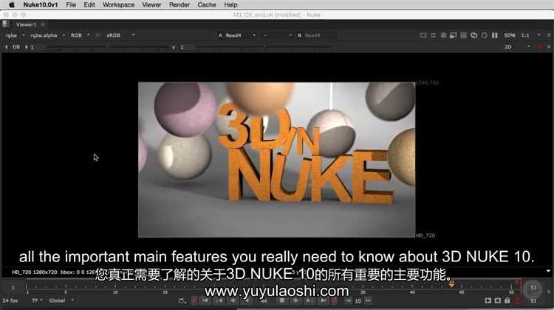This screenshot has width=554, height=310.
Task: Click the timeline start frame field
Action: tap(13, 288)
